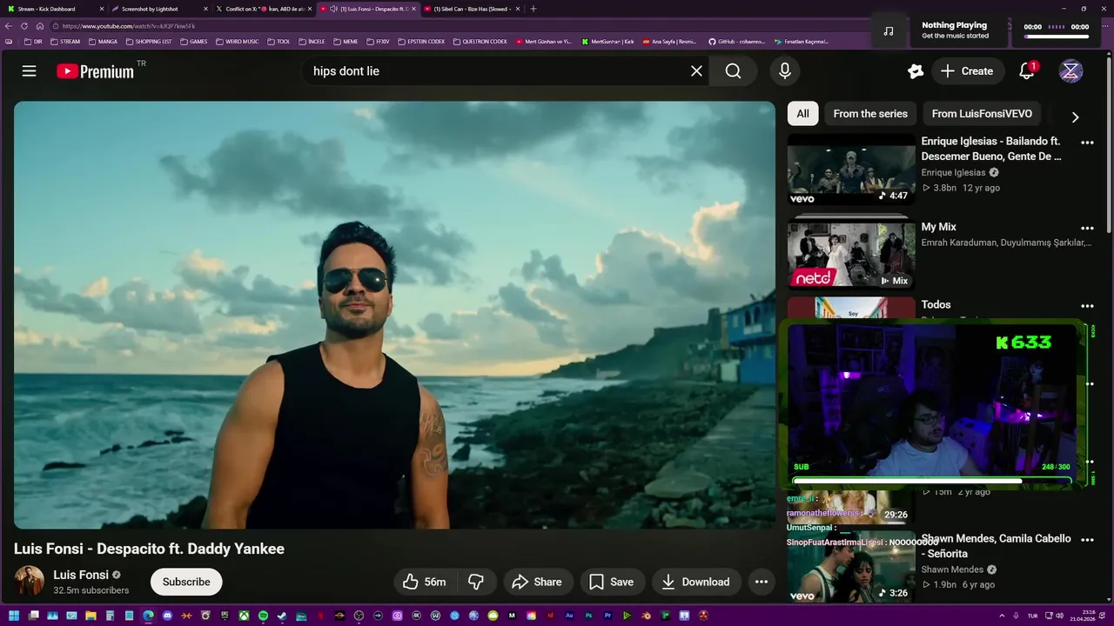
Task: Open the Señorita video thumbnail
Action: click(851, 568)
